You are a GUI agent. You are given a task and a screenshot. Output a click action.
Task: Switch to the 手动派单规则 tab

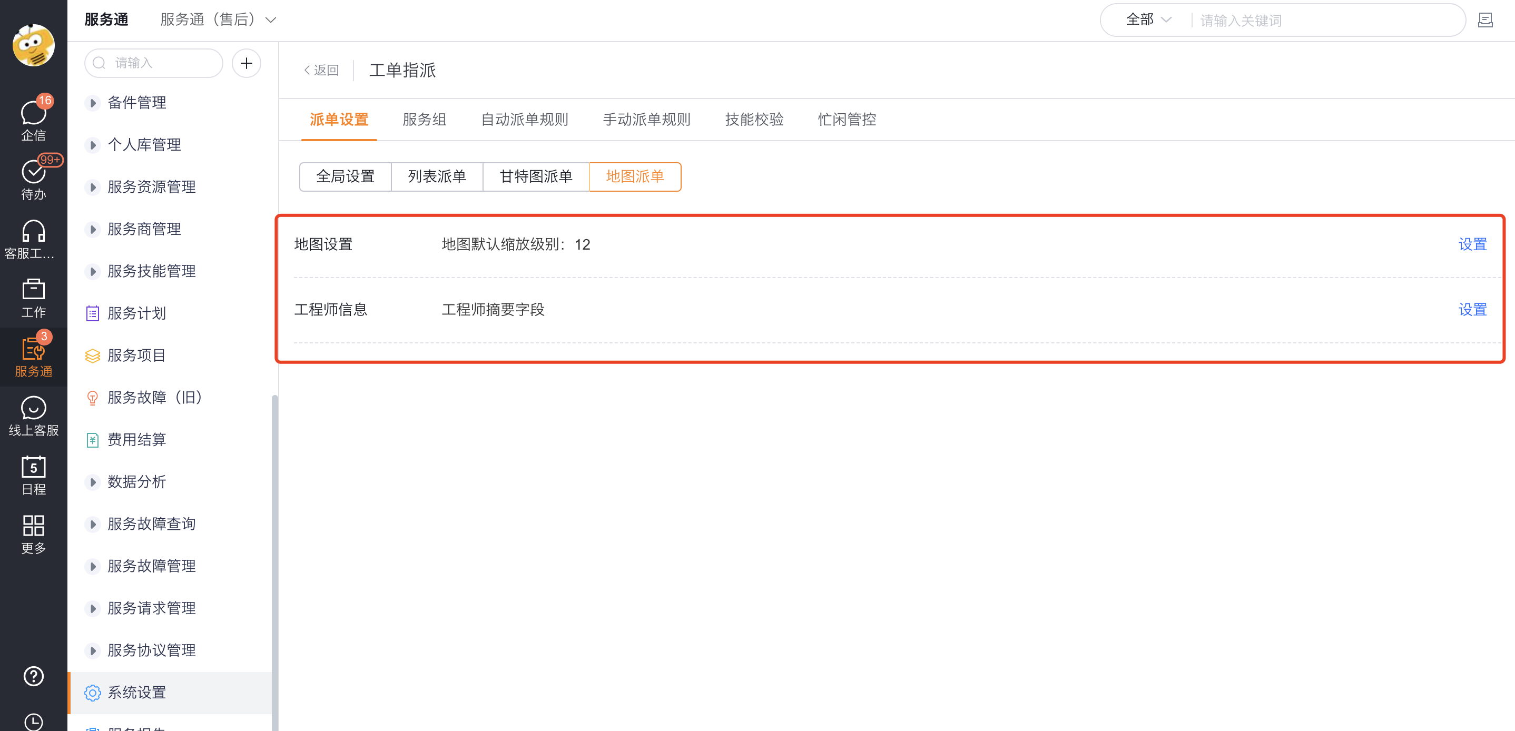(x=646, y=120)
